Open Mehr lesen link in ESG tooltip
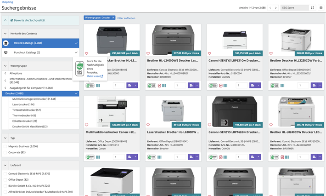 95,76
